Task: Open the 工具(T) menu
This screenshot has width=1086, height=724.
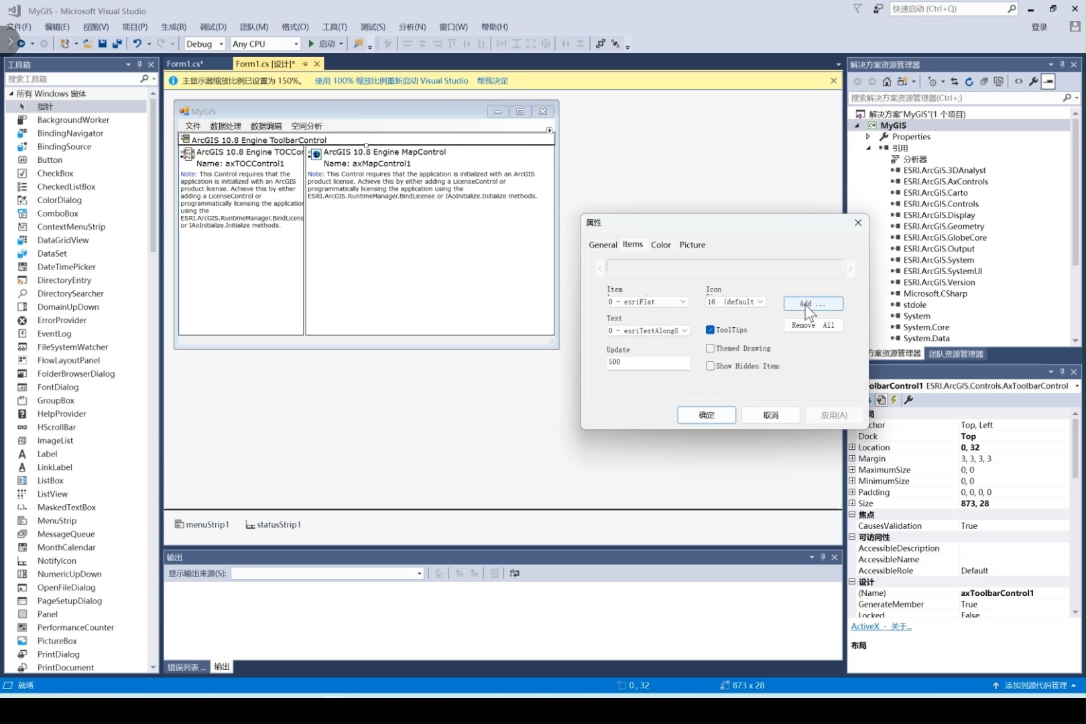Action: 335,27
